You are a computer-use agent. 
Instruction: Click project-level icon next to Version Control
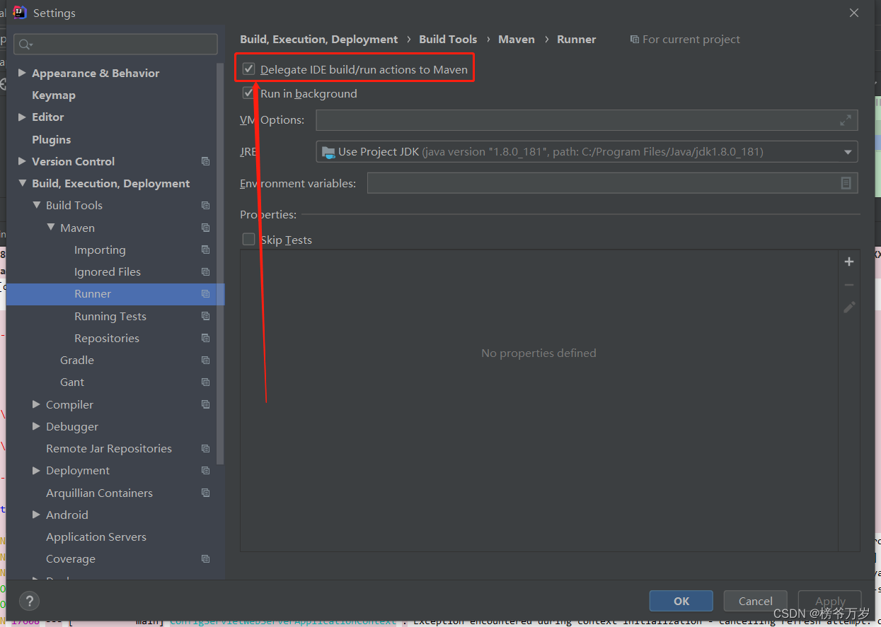pyautogui.click(x=205, y=161)
